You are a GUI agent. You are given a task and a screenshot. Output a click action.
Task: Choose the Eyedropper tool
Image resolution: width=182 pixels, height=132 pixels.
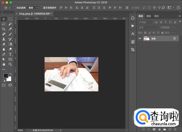coord(10,29)
